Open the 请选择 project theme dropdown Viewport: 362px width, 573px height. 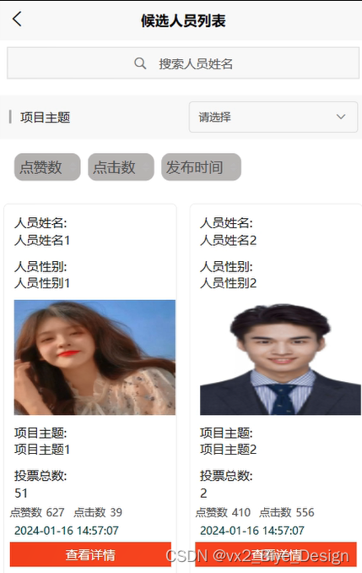273,117
